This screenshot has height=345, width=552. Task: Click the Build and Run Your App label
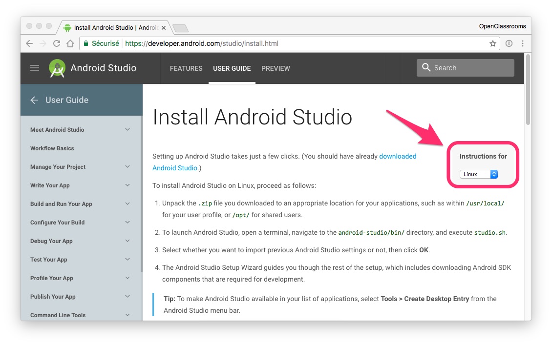(61, 204)
